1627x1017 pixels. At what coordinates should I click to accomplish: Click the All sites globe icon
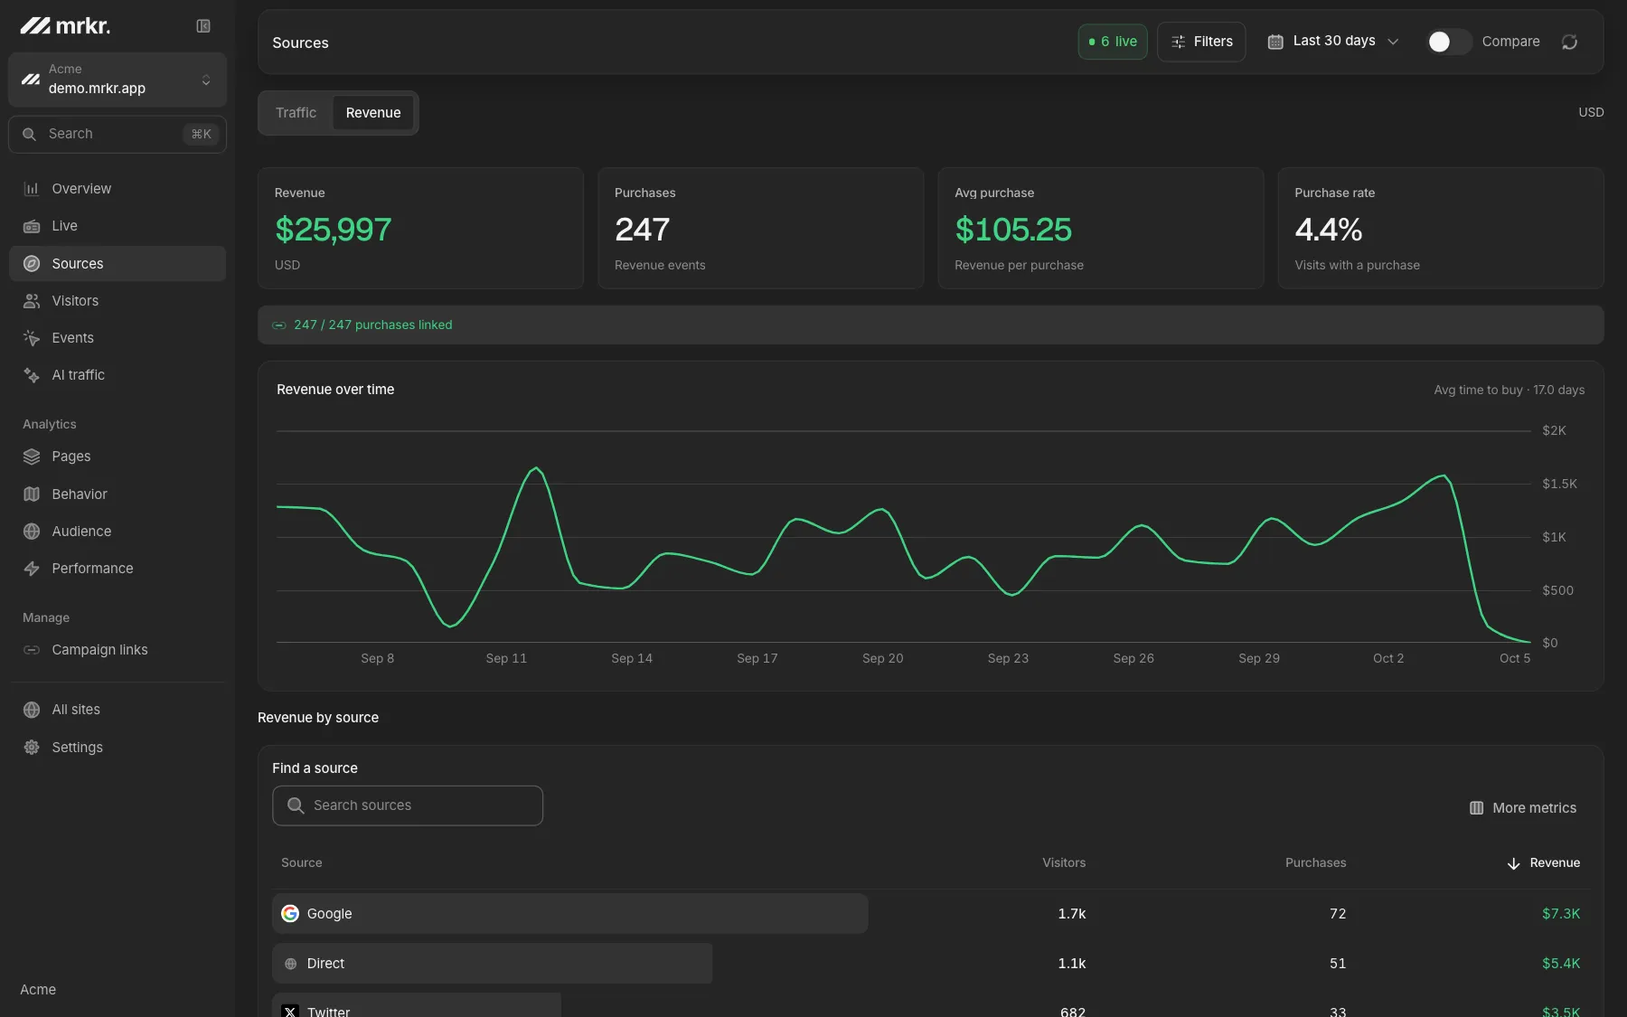click(x=32, y=710)
